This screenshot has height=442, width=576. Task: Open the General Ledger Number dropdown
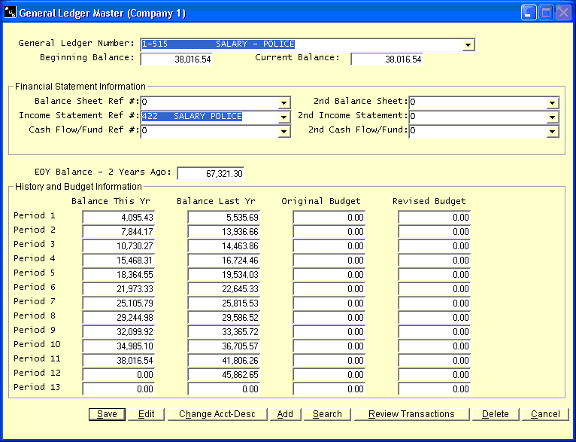point(468,45)
